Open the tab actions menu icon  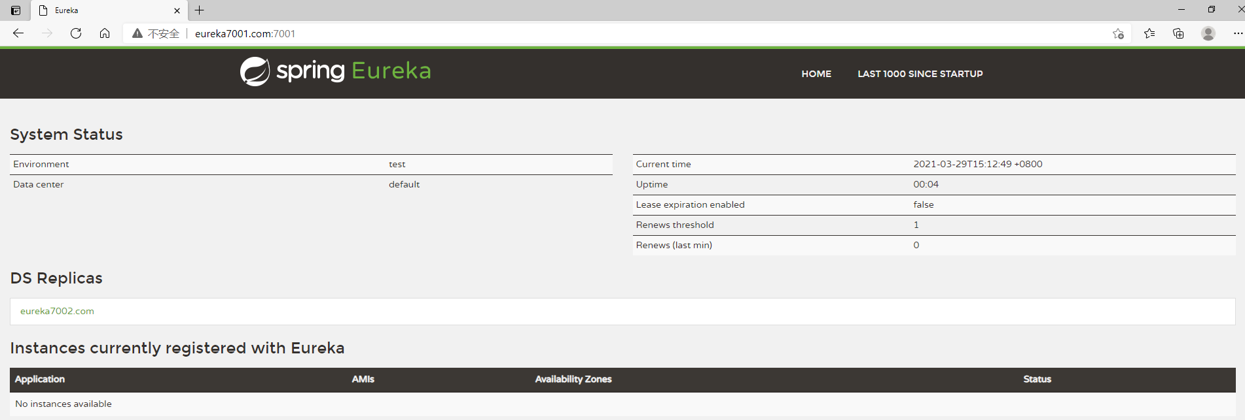[x=16, y=10]
